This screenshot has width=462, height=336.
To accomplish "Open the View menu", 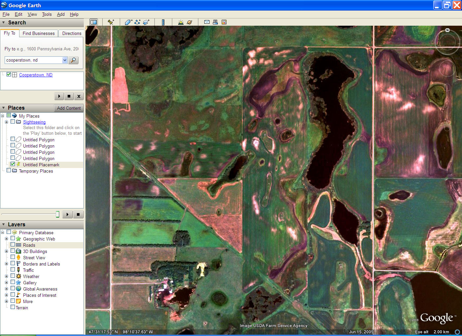I will (32, 14).
